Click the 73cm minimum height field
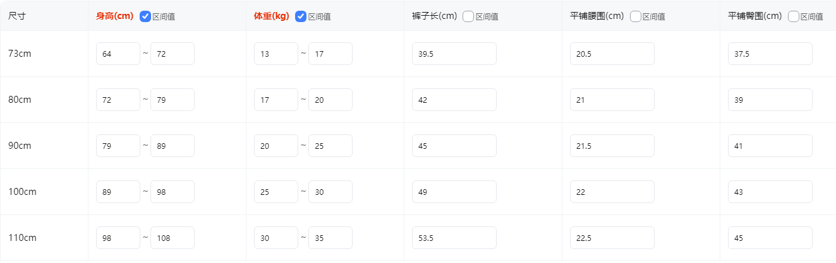Image resolution: width=836 pixels, height=263 pixels. pos(118,54)
